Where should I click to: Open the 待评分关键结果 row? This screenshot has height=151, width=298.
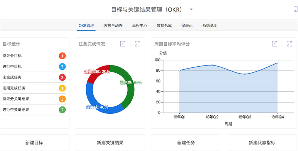pos(34,99)
